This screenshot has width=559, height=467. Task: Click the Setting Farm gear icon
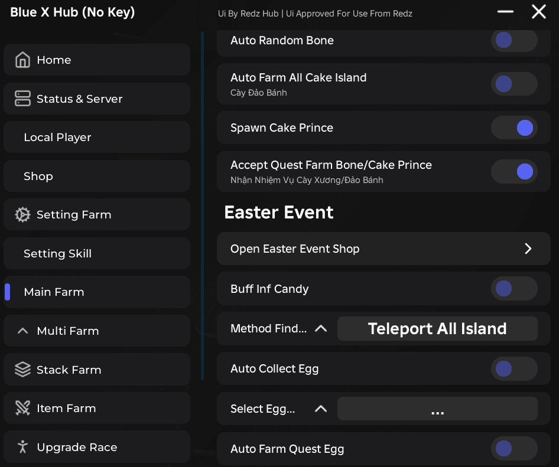coord(22,215)
